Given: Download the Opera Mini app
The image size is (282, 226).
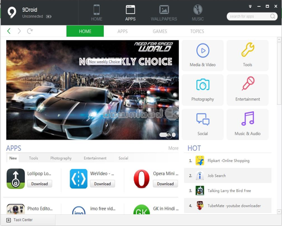Looking at the screenshot, I should coord(165,184).
